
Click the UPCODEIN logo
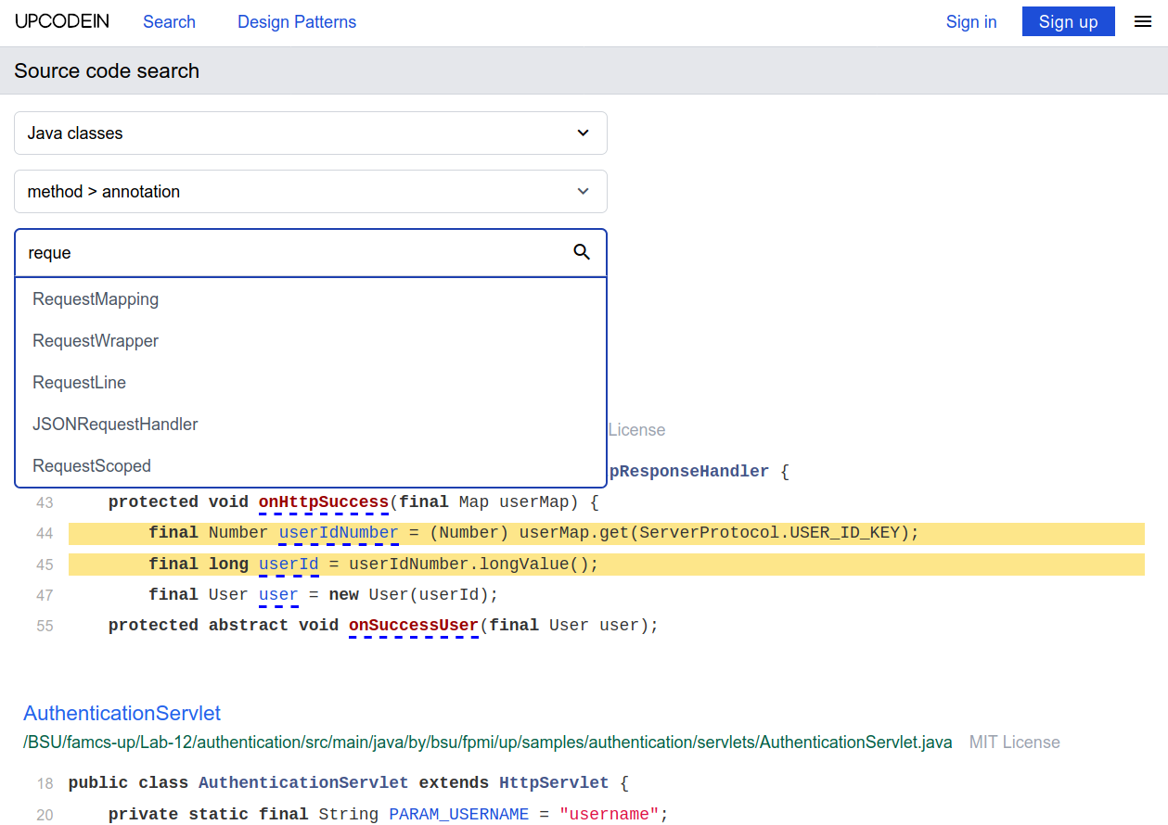click(62, 21)
